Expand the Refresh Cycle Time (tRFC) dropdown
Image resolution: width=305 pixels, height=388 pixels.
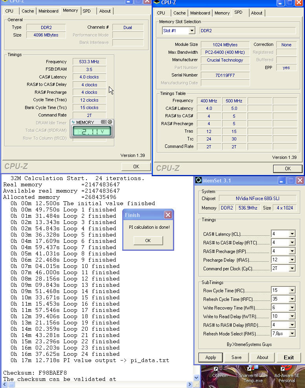(292, 299)
